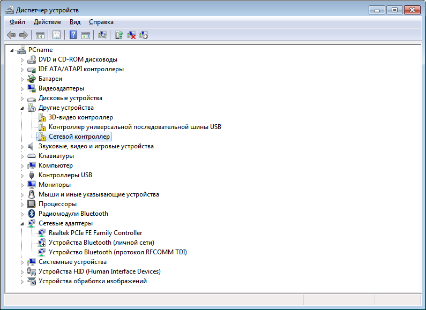Select the Мониторы monitor icon
426x310 pixels.
click(32, 185)
